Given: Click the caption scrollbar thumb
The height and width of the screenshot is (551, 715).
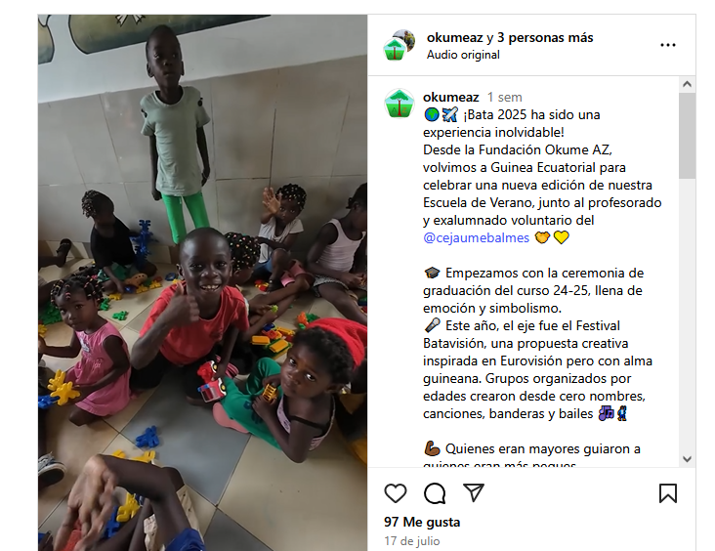Looking at the screenshot, I should coord(687,136).
